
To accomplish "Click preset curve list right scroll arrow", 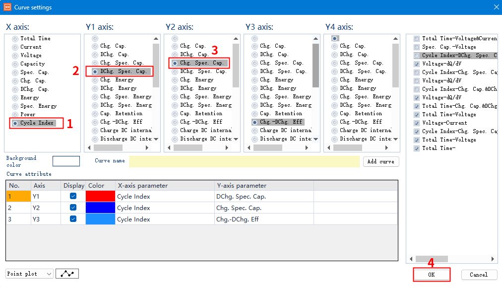I will pos(493,259).
